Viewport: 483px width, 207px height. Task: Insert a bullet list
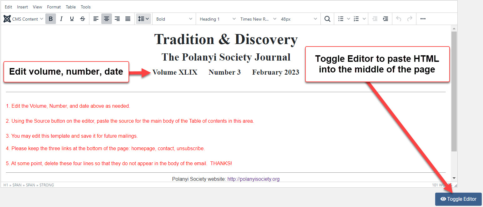341,19
